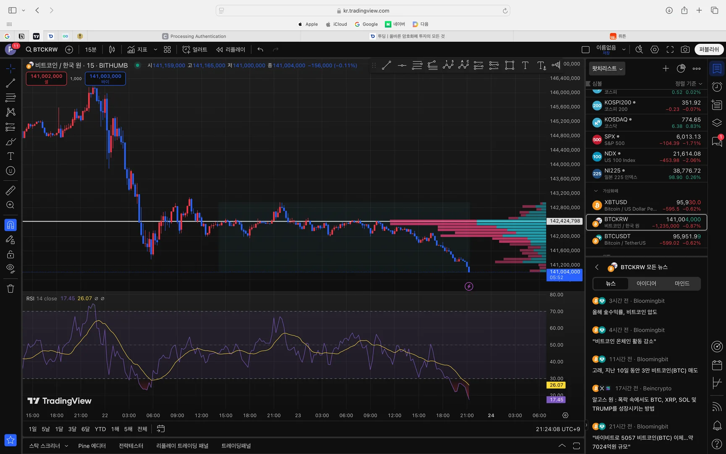
Task: Click the red 141,002,000 sell price box
Action: click(x=46, y=78)
